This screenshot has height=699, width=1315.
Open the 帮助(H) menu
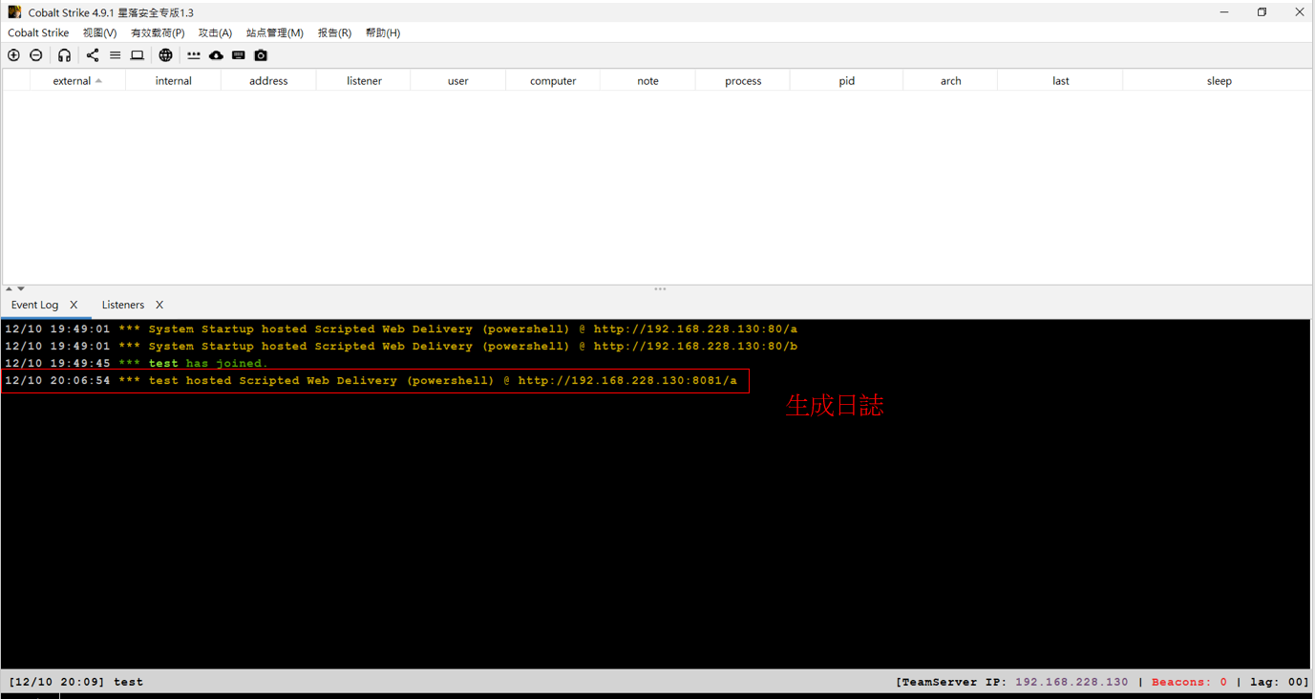(x=383, y=32)
